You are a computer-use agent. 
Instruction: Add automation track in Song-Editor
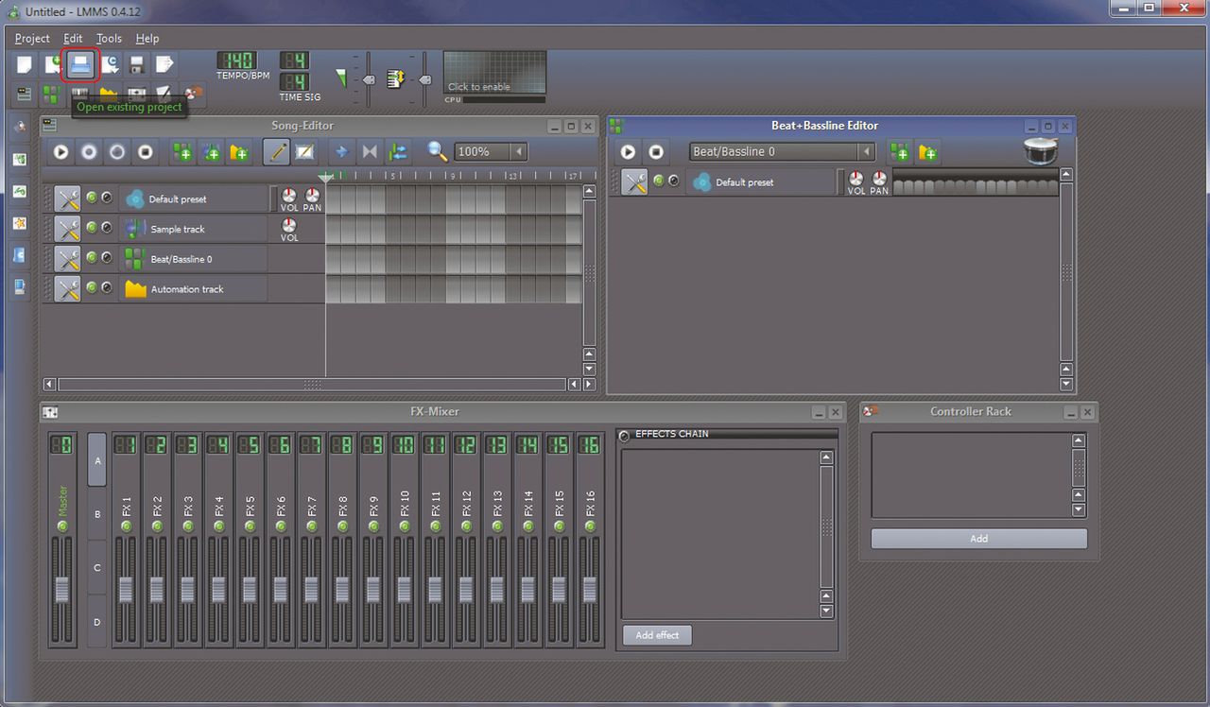pos(239,151)
